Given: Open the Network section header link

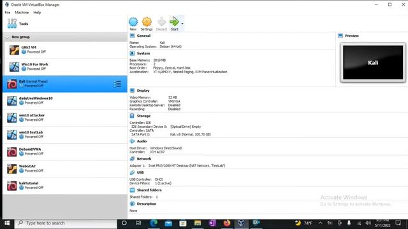Looking at the screenshot, I should 144,158.
